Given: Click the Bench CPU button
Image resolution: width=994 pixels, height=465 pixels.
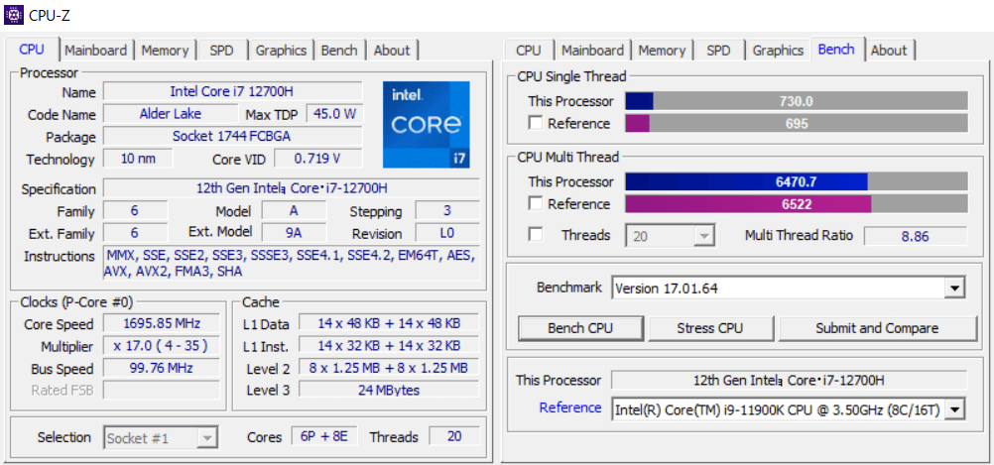Looking at the screenshot, I should pyautogui.click(x=580, y=328).
